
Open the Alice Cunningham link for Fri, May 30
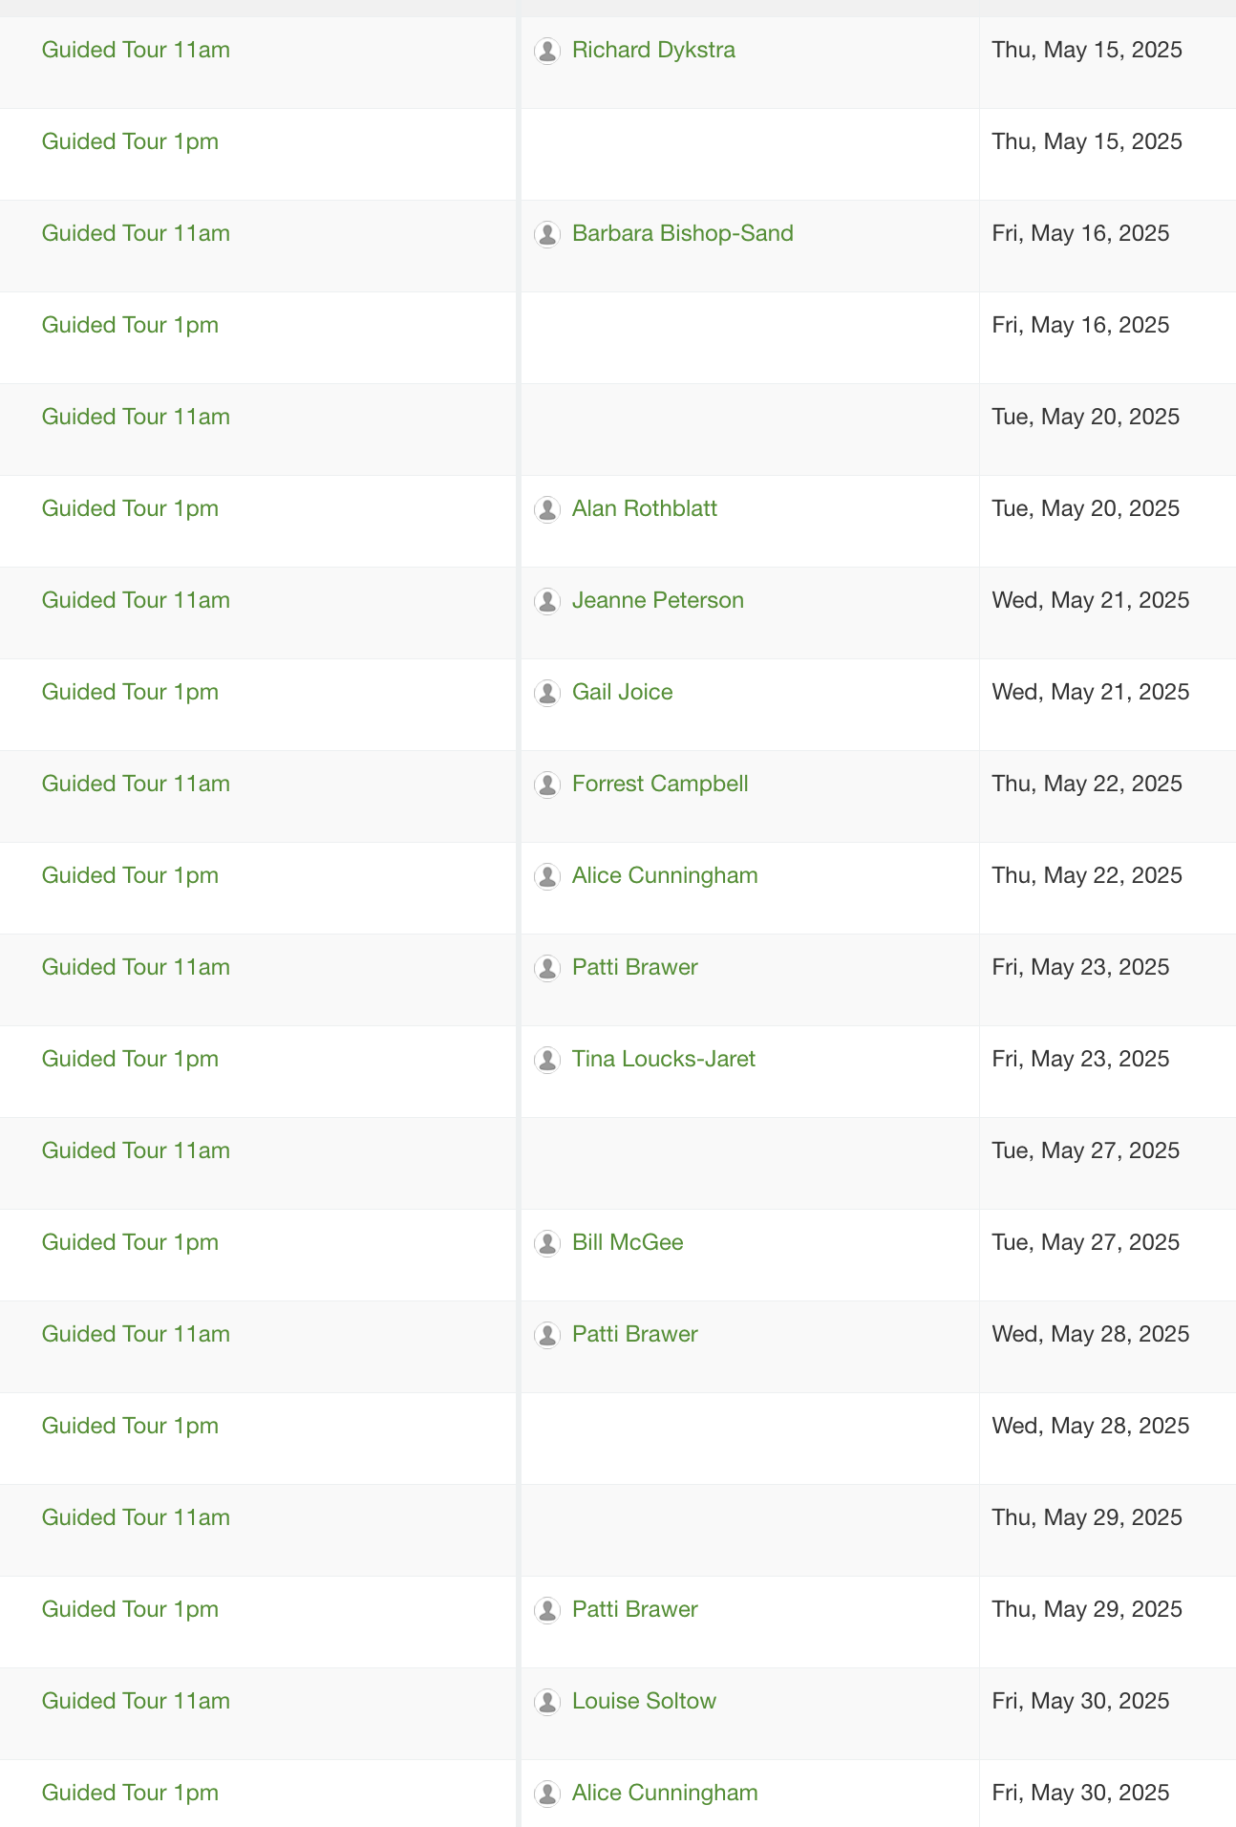pyautogui.click(x=665, y=1793)
